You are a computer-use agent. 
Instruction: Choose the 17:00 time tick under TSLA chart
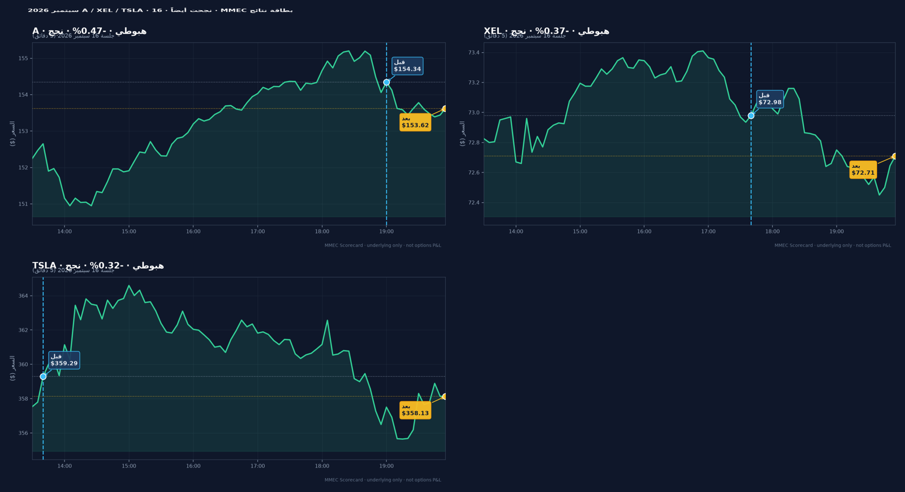click(x=258, y=466)
